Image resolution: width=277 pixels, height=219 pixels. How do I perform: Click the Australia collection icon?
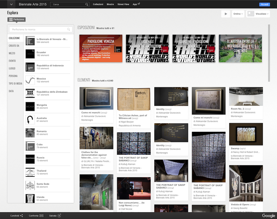tap(30, 120)
